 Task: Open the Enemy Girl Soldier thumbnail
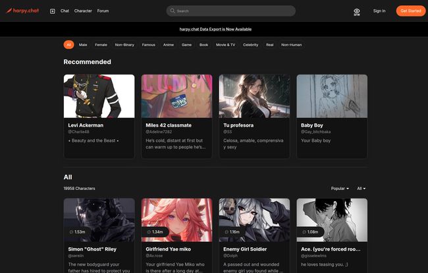click(x=254, y=220)
